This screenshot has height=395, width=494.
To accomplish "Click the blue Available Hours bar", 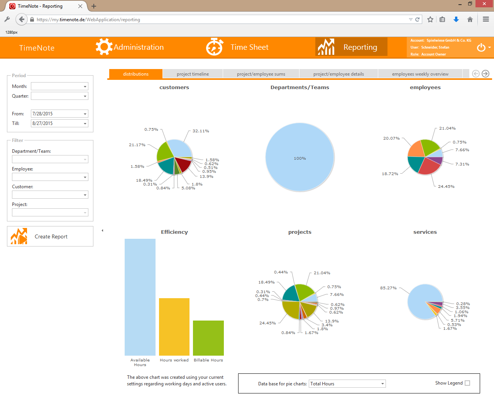I will 140,297.
